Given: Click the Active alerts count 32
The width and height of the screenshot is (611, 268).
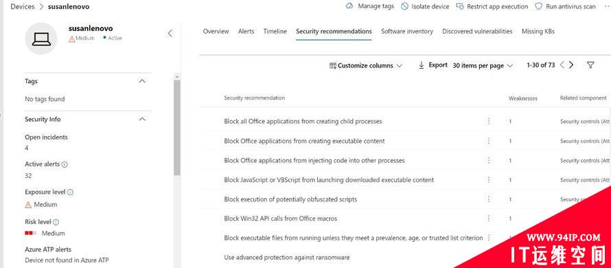Looking at the screenshot, I should point(28,176).
